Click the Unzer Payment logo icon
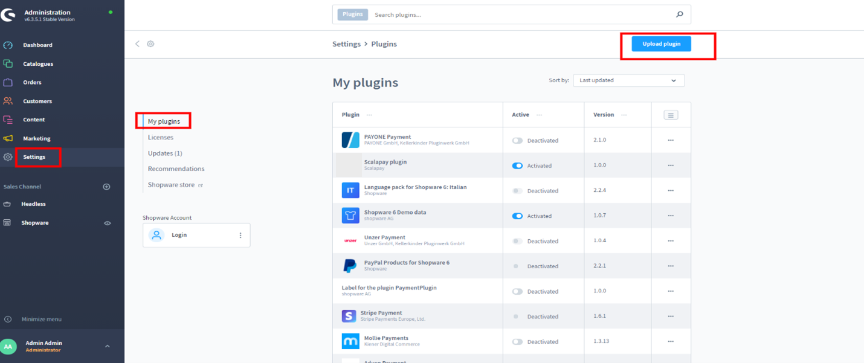The width and height of the screenshot is (864, 363). point(350,240)
